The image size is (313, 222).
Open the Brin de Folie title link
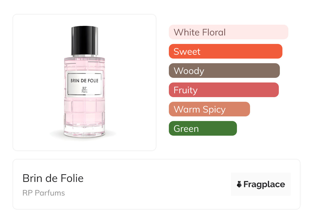click(53, 178)
